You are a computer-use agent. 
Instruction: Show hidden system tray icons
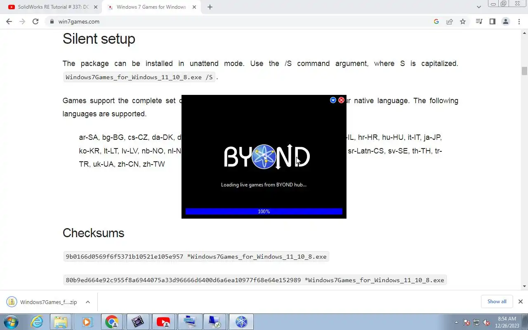click(x=456, y=322)
